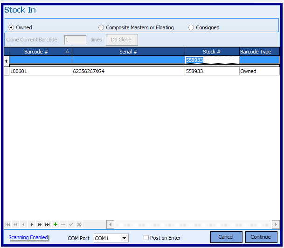Viewport: 284px width, 248px height.
Task: Click the next record arrow
Action: click(31, 225)
